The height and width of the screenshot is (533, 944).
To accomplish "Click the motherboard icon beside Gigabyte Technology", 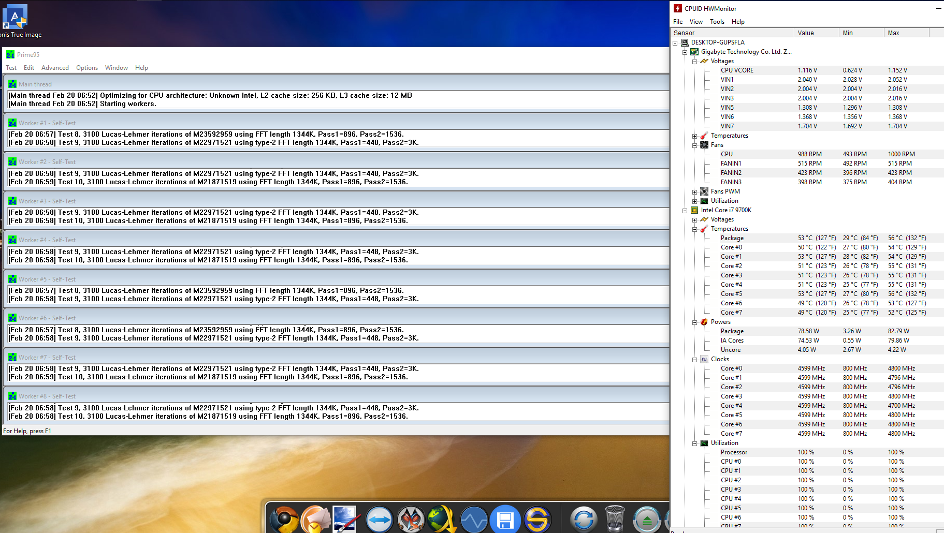I will coord(694,52).
